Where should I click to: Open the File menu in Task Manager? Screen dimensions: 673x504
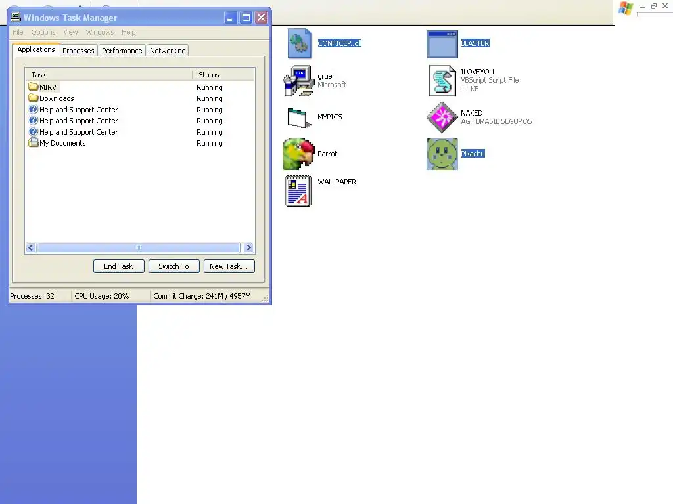pos(18,32)
